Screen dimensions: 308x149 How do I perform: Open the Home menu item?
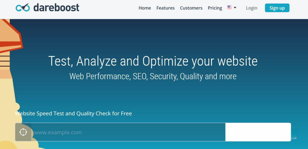click(x=145, y=8)
